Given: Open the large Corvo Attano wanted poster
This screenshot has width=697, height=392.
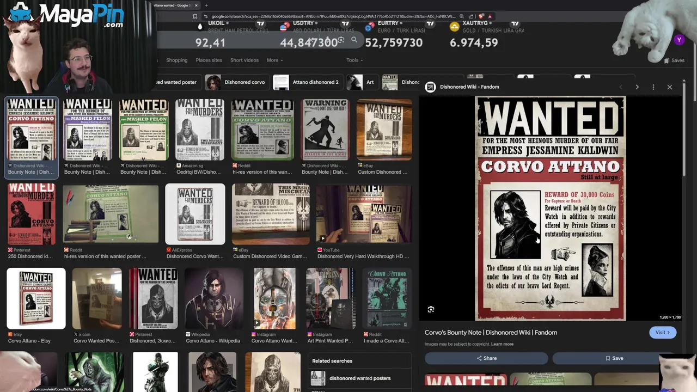Looking at the screenshot, I should [x=550, y=209].
